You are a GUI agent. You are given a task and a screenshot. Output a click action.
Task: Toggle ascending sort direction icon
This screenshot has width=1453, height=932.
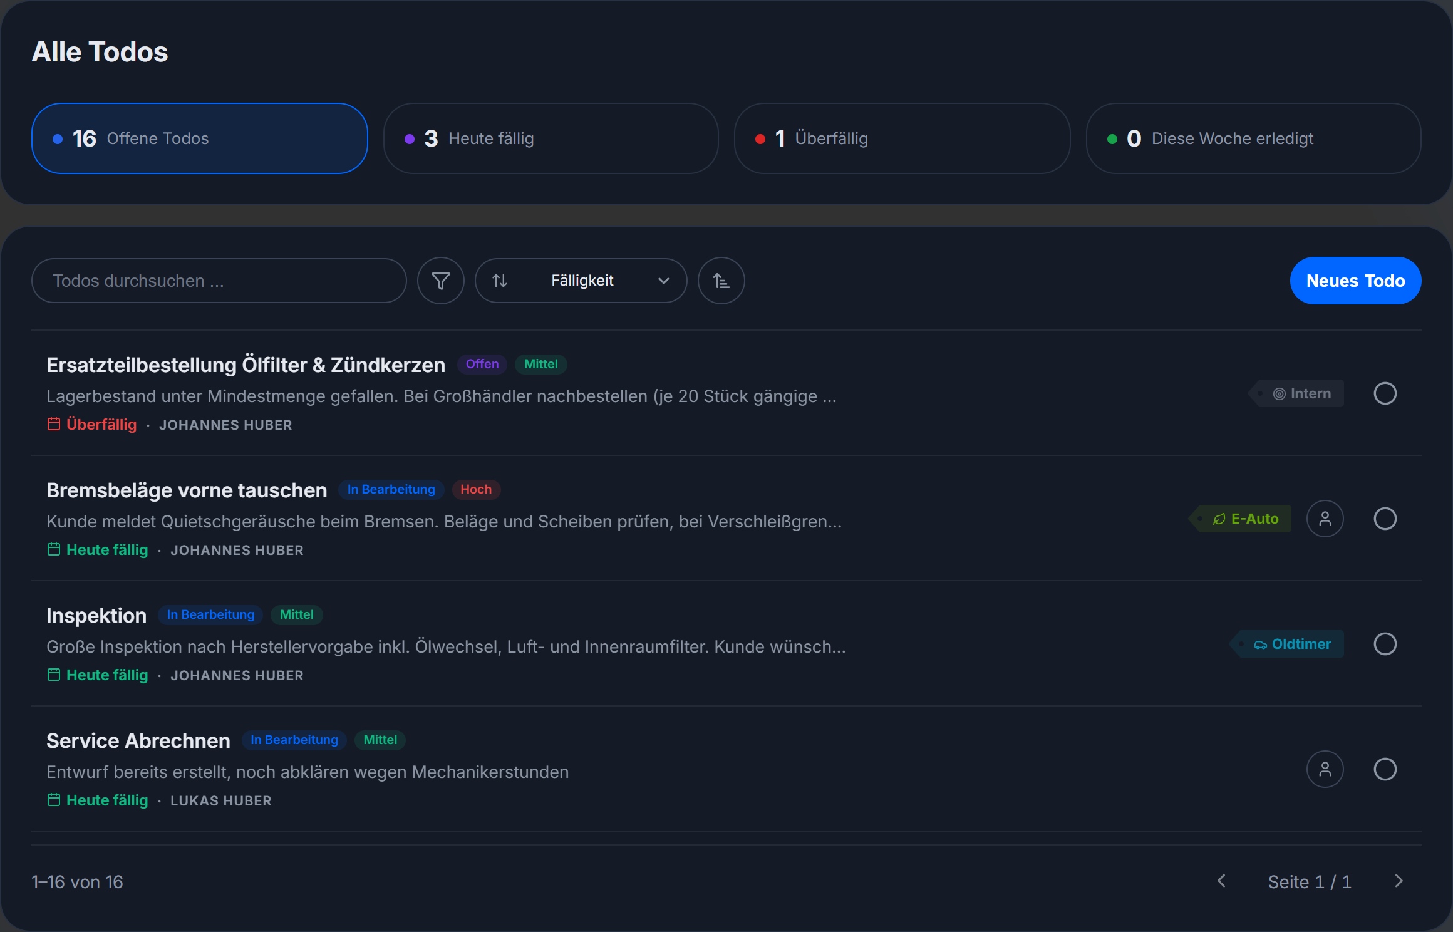click(721, 281)
